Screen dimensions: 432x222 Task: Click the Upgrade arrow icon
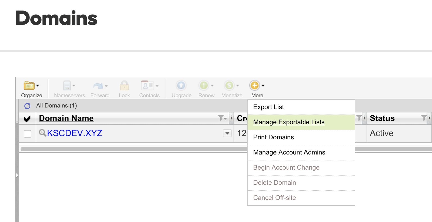(181, 85)
